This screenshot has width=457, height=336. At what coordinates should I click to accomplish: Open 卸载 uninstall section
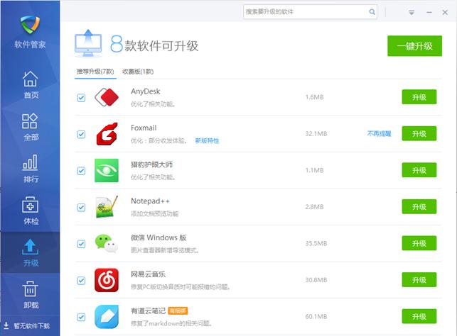tap(31, 294)
